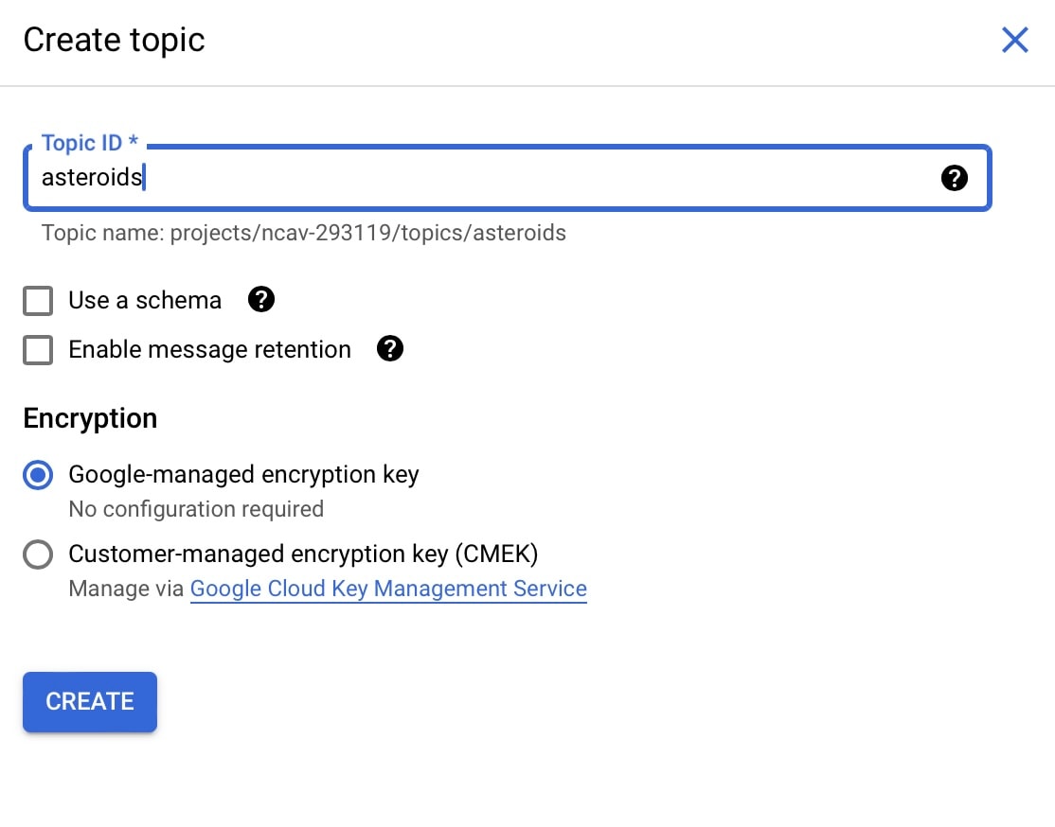Click the "Customer-managed encryption key (CMEK)" label
Screen dimensions: 1055x827
pos(303,554)
